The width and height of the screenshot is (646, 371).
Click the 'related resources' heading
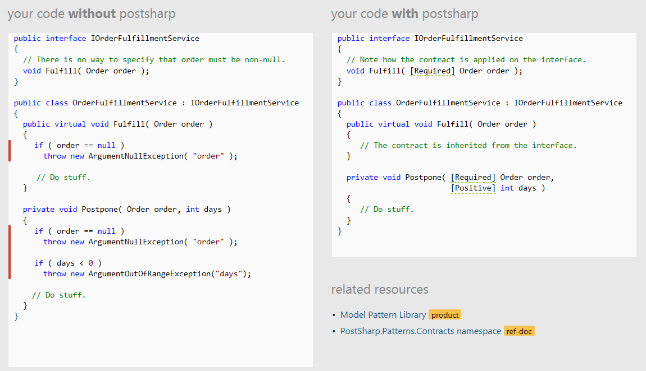point(380,289)
